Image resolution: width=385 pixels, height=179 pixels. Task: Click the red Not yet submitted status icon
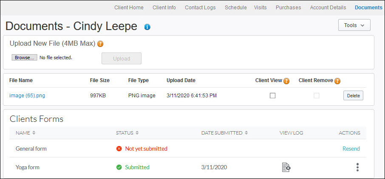(119, 149)
